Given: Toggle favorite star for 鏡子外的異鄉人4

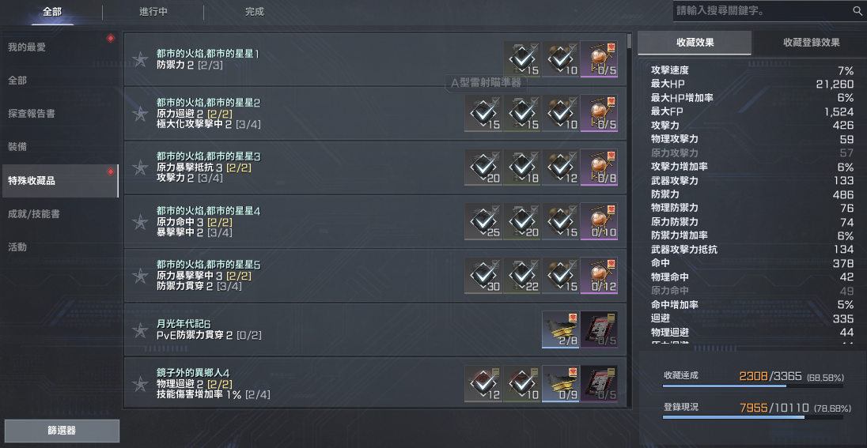Looking at the screenshot, I should (x=141, y=384).
